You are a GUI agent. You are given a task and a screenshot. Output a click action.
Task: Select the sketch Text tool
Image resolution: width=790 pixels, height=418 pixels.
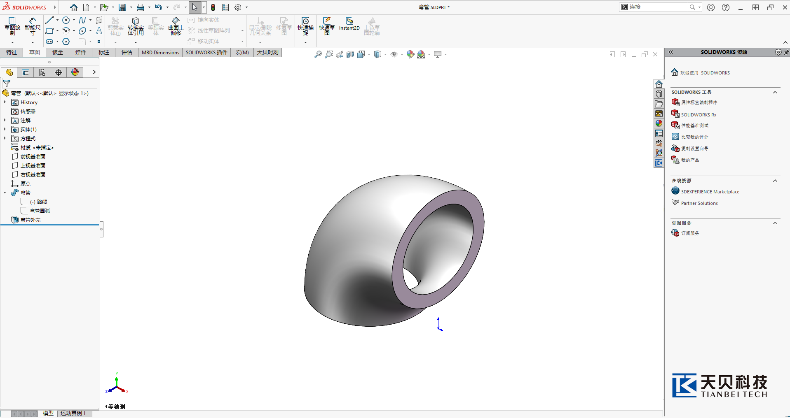coord(99,31)
